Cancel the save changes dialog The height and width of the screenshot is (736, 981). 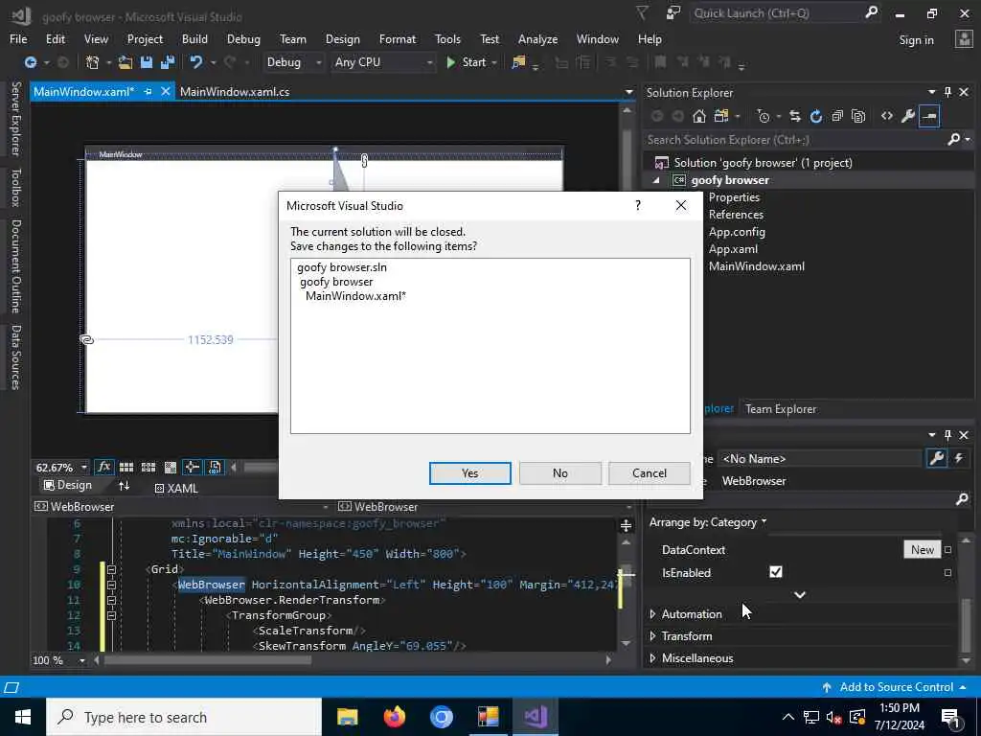click(x=650, y=473)
